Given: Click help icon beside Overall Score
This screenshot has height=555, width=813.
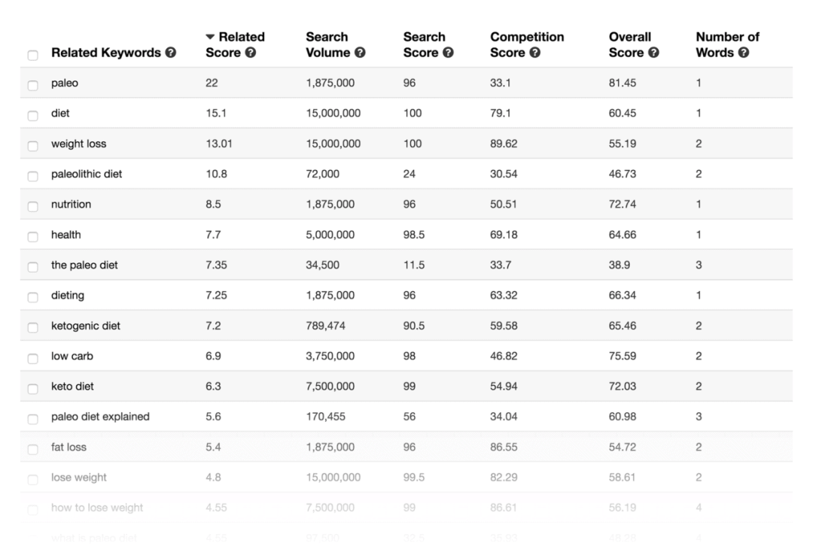Looking at the screenshot, I should click(653, 53).
